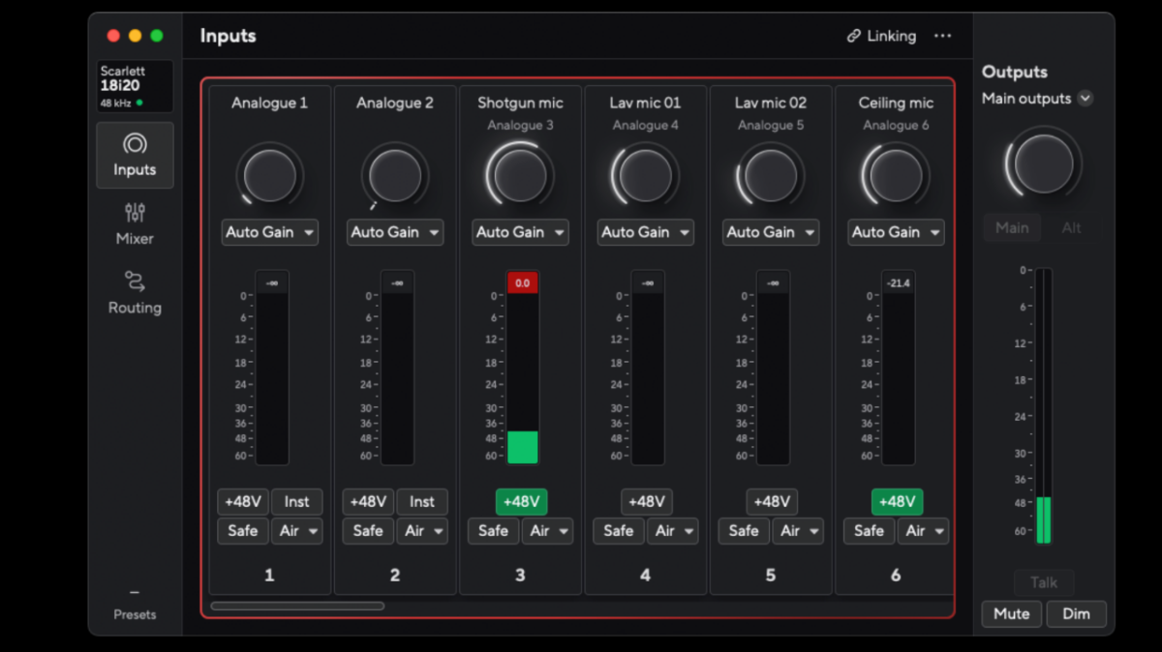Click the Main outputs volume knob
The height and width of the screenshot is (652, 1162).
coord(1044,163)
